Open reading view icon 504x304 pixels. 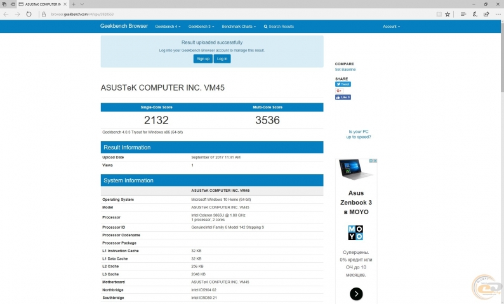tap(439, 14)
